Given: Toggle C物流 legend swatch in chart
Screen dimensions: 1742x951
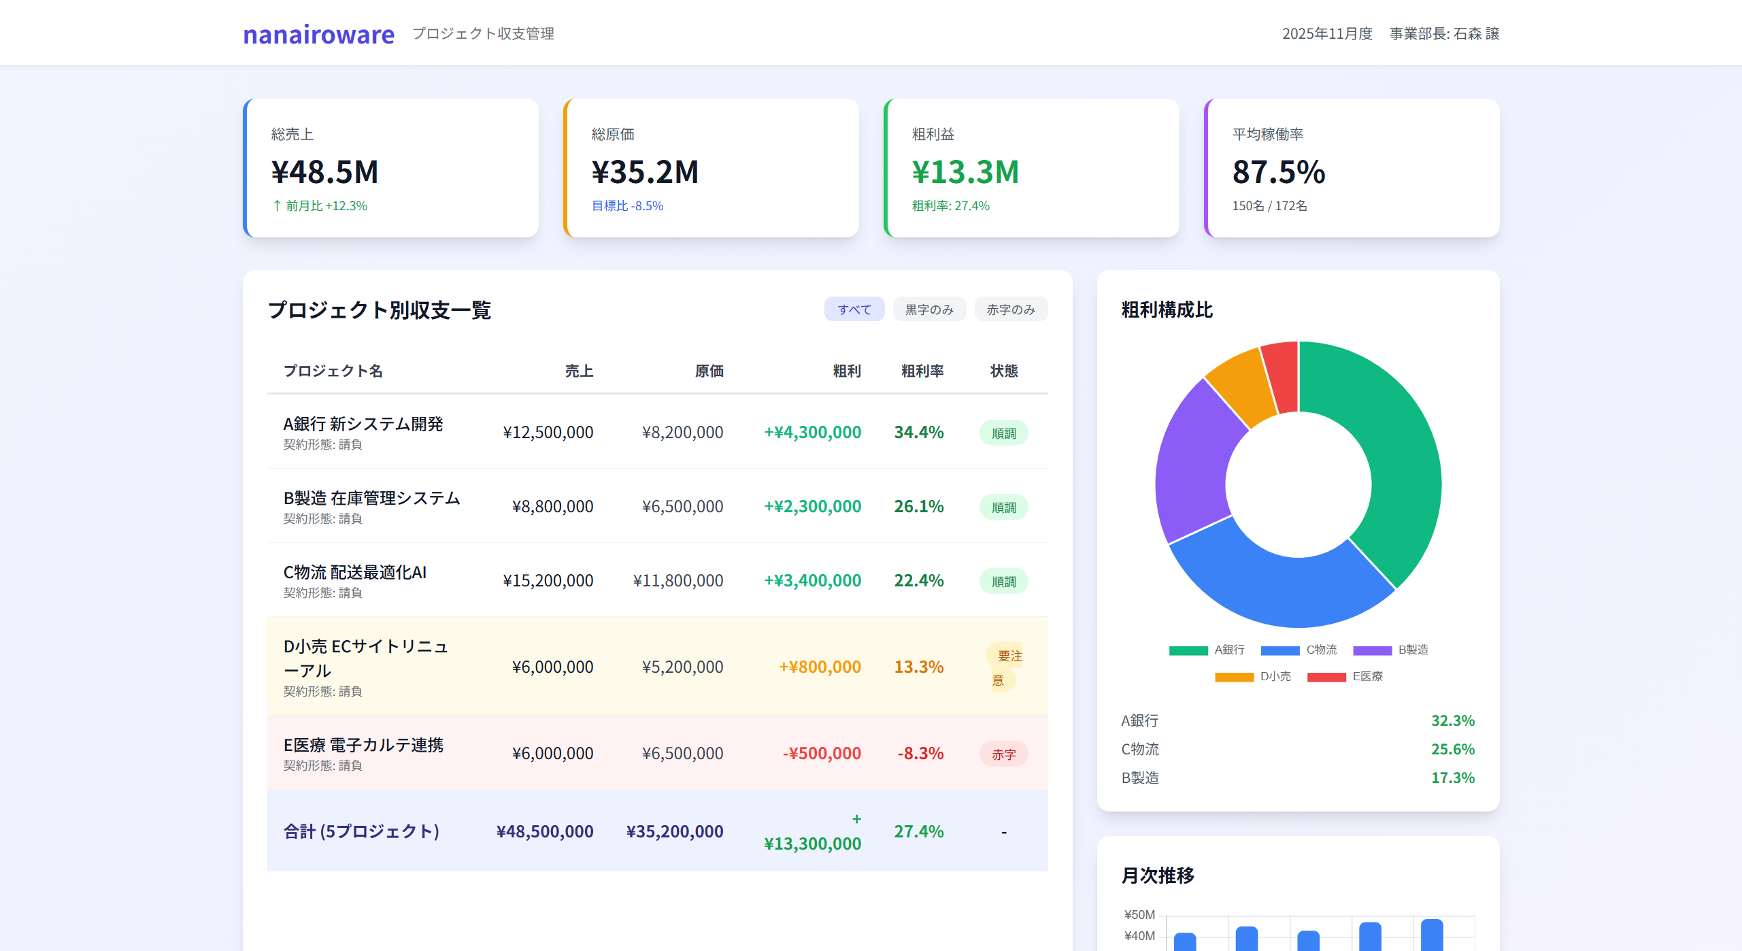Looking at the screenshot, I should [x=1279, y=650].
